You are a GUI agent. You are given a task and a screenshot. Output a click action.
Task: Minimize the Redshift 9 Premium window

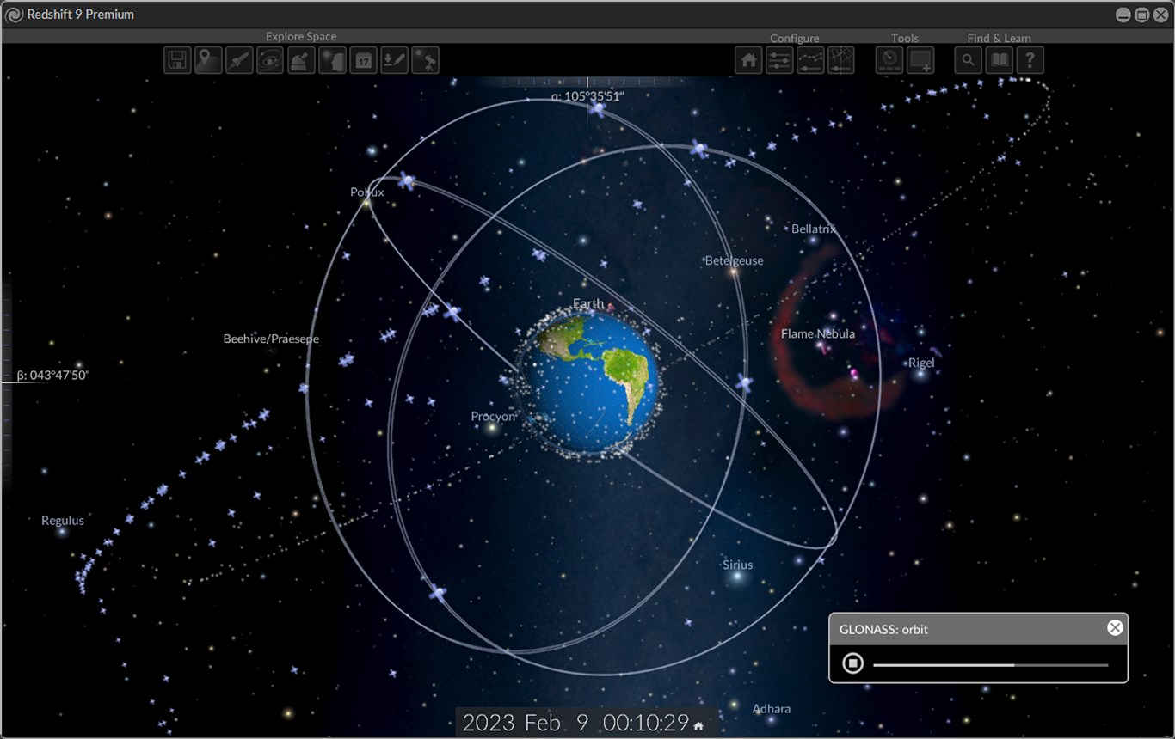pyautogui.click(x=1123, y=15)
